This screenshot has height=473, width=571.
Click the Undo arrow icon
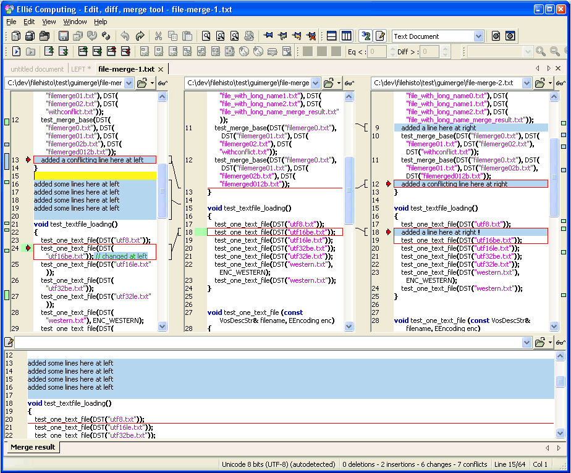[125, 36]
